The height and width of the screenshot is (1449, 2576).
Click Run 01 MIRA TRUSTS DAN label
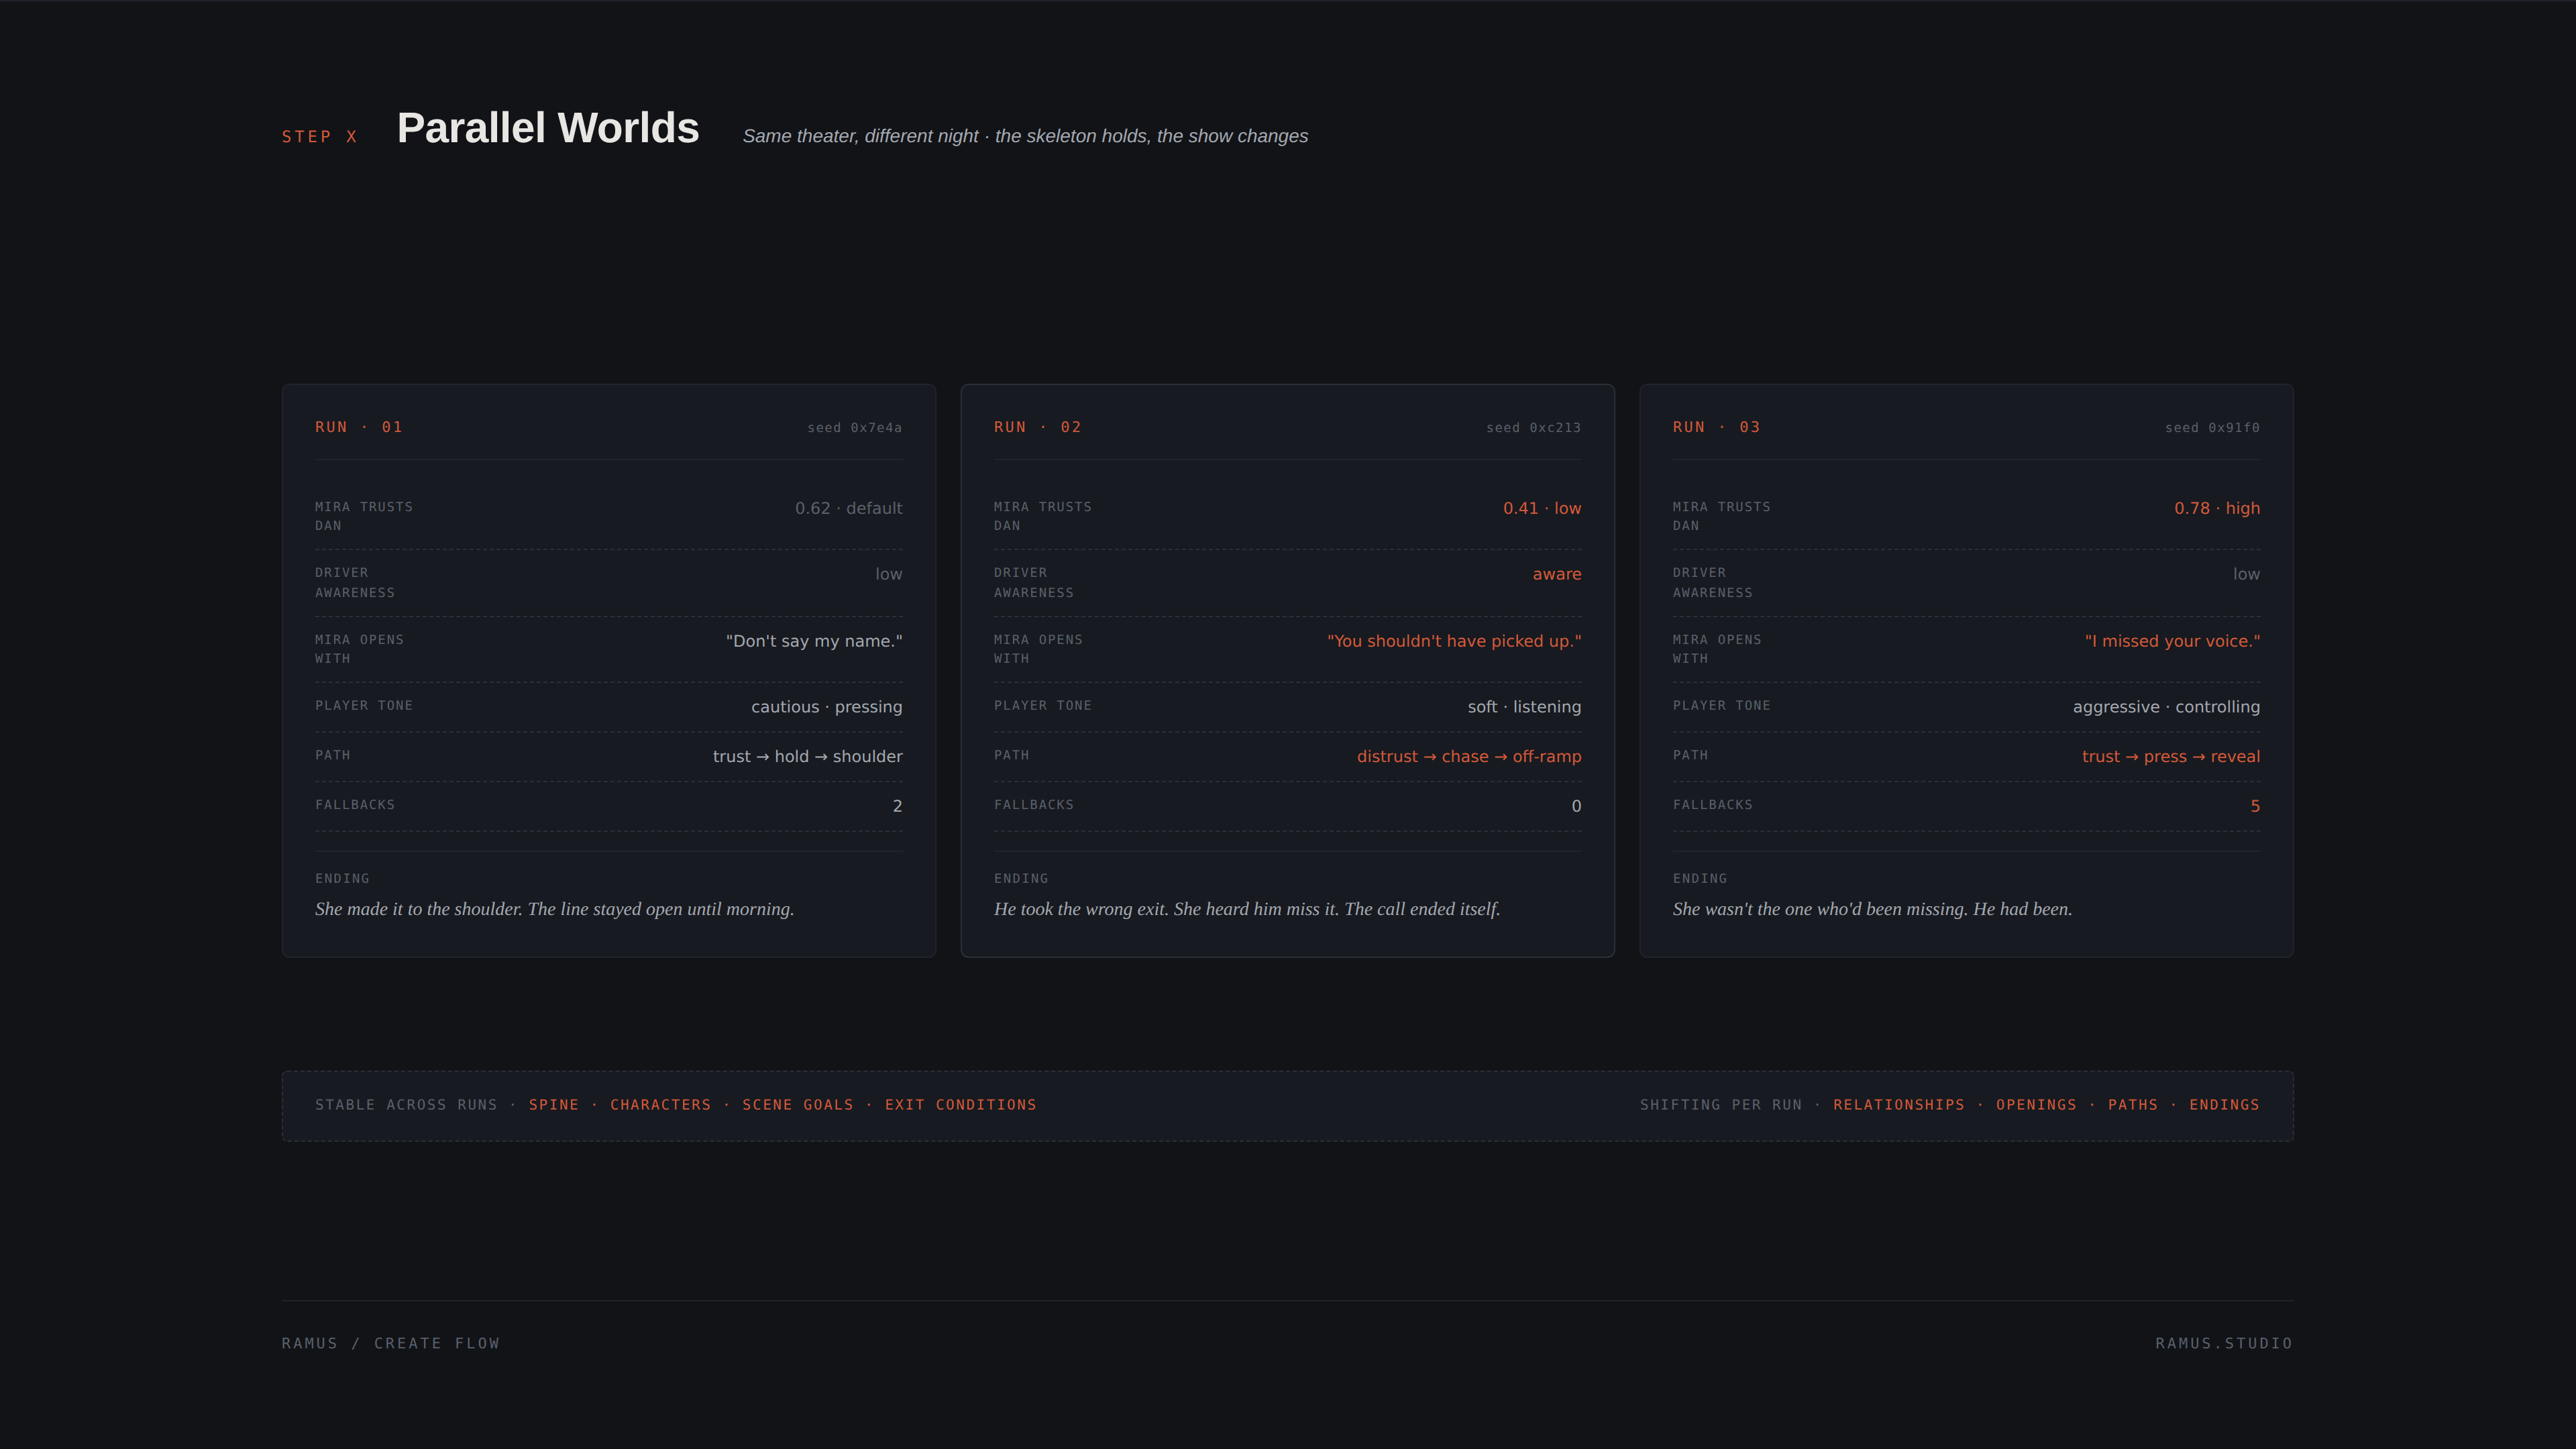click(x=364, y=516)
